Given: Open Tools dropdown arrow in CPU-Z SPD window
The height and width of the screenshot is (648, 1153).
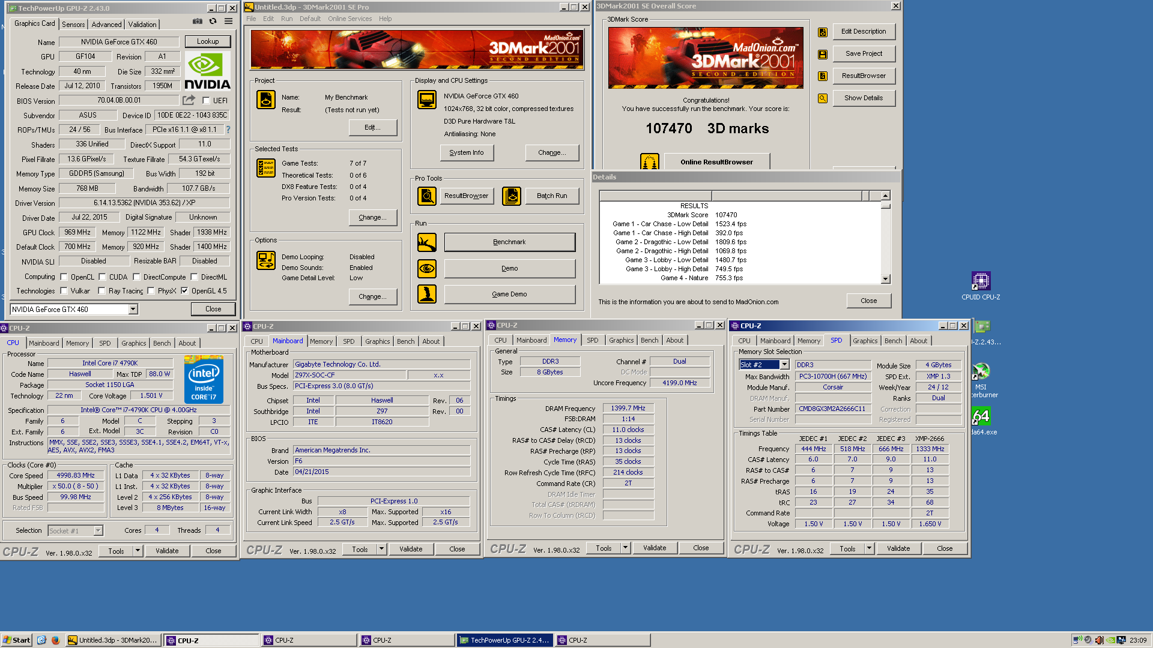Looking at the screenshot, I should [869, 548].
